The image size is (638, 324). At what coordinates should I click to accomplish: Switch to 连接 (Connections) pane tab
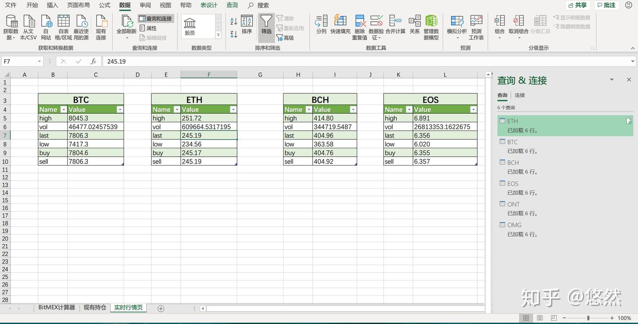click(520, 95)
